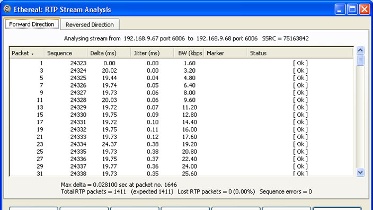Select sequence number 24336

[78, 159]
